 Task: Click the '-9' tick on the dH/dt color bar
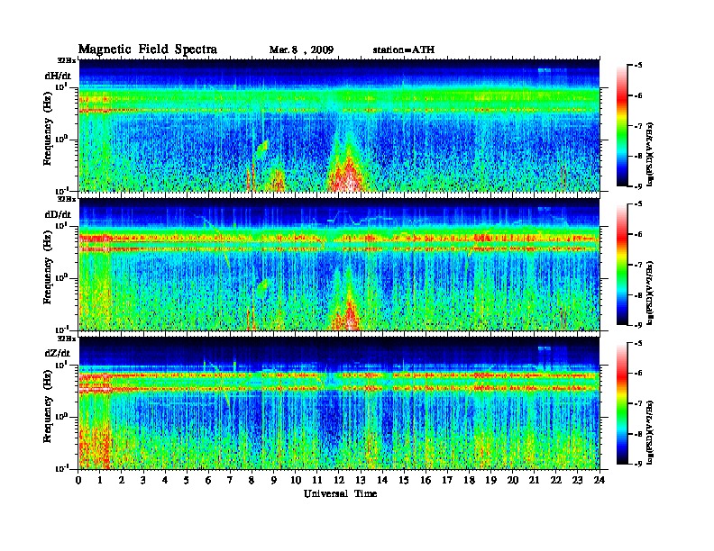coord(638,186)
